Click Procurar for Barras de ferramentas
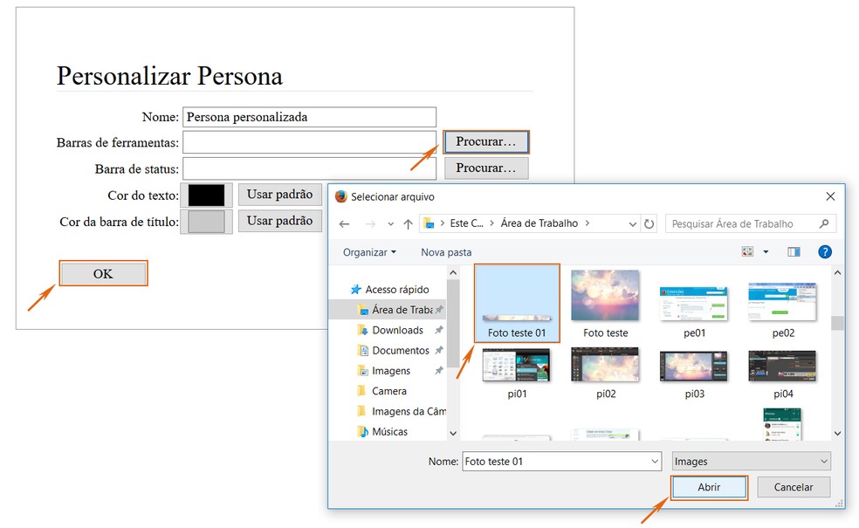859x528 pixels. pyautogui.click(x=486, y=142)
